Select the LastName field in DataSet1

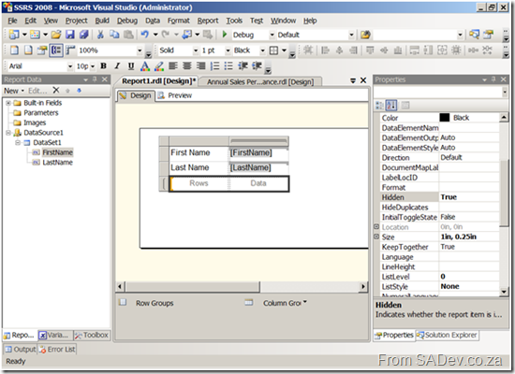(x=57, y=163)
